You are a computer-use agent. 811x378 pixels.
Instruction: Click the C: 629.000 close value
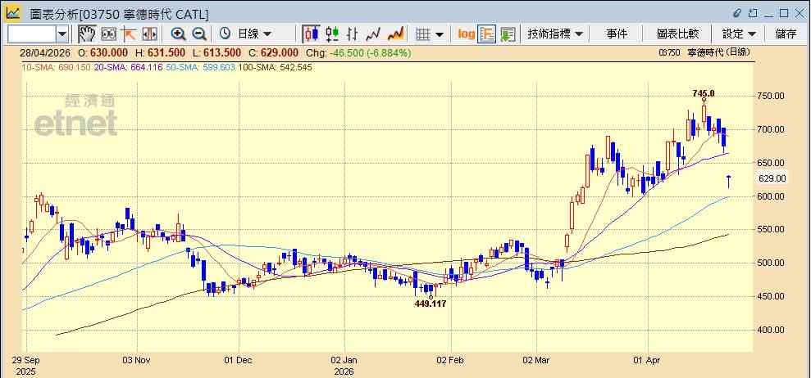(273, 52)
